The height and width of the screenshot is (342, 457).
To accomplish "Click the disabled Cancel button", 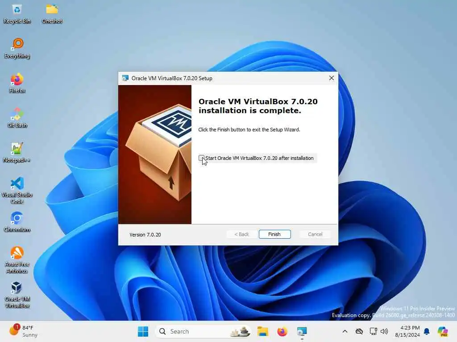I will (x=315, y=234).
